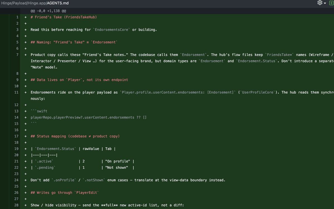The width and height of the screenshot is (334, 209).
Task: Click the "Not shown" table cell
Action: pyautogui.click(x=117, y=167)
